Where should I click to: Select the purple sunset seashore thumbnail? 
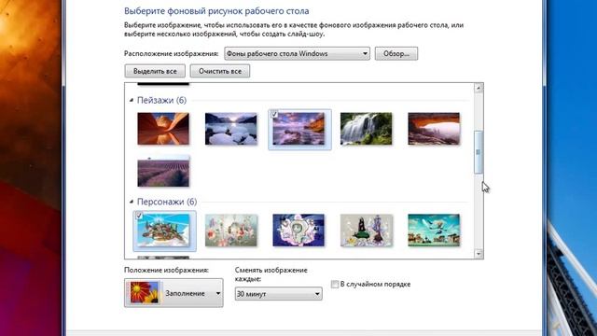coord(299,129)
